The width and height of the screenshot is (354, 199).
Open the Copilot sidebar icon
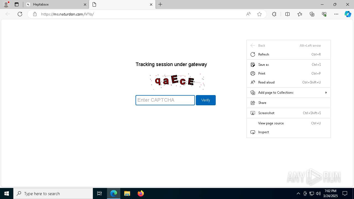348,14
